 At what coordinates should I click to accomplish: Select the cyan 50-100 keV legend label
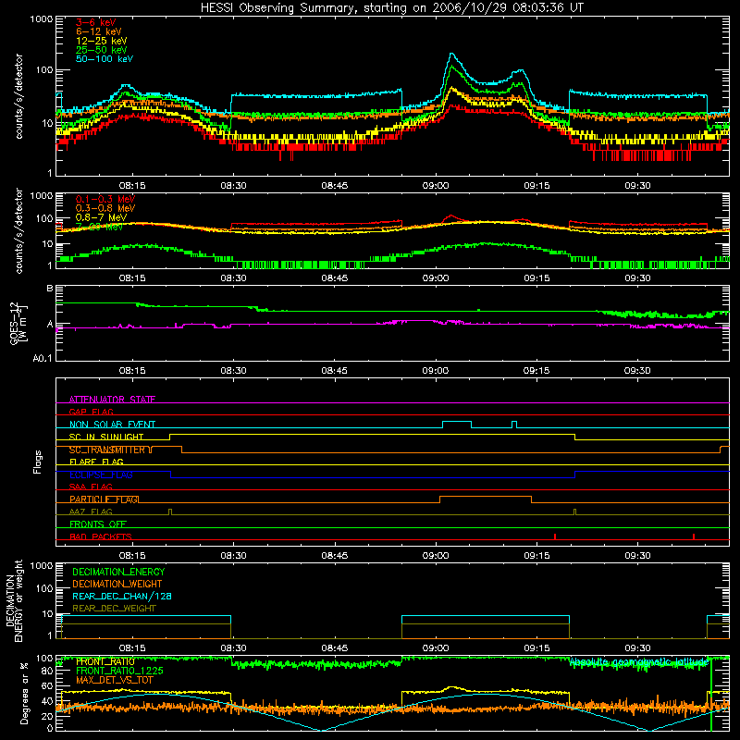coord(105,59)
